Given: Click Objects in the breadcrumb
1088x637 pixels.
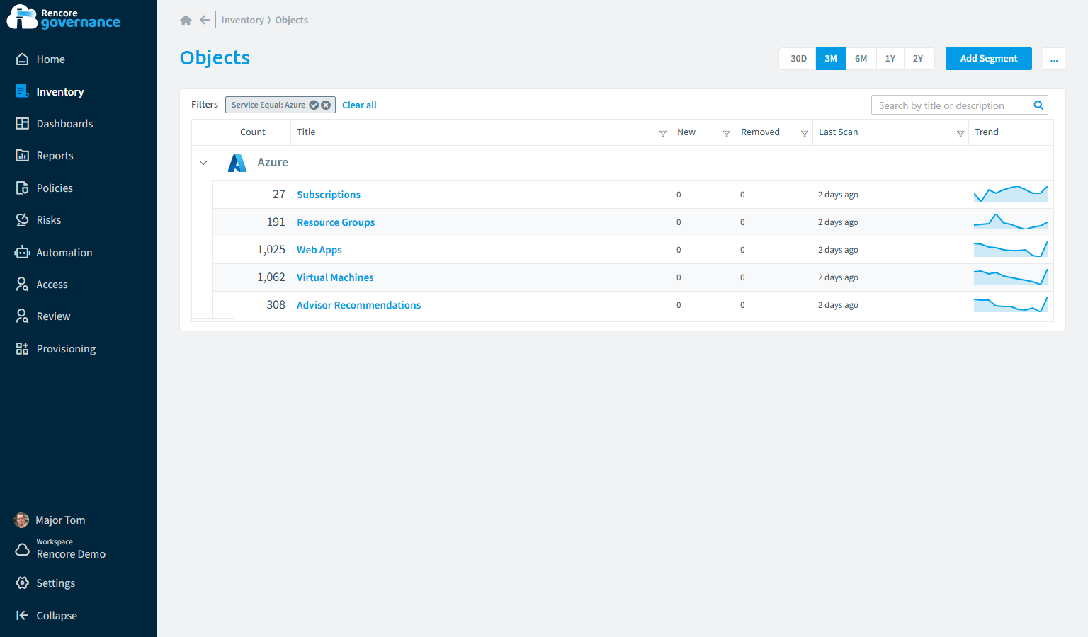Looking at the screenshot, I should click(x=292, y=21).
